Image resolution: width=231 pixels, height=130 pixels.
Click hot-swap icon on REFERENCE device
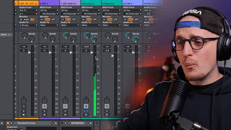click(87, 123)
